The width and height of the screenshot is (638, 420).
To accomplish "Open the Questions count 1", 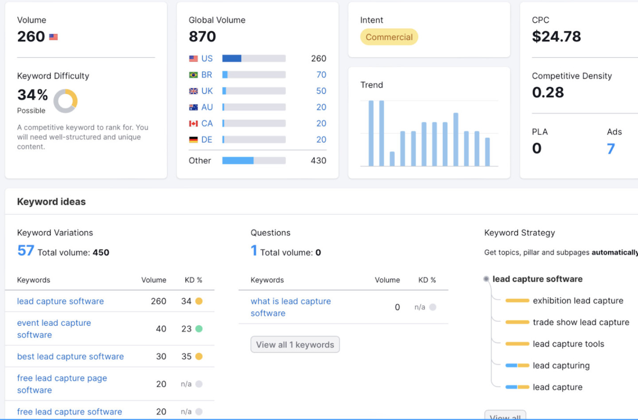I will (254, 251).
